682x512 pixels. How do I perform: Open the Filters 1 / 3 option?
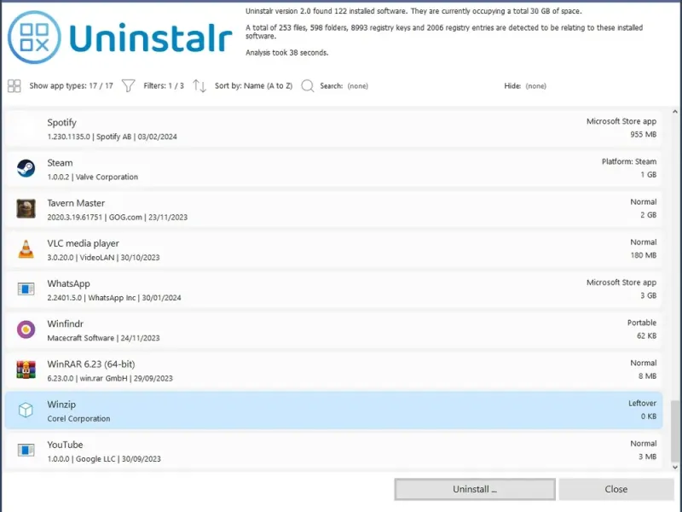pyautogui.click(x=164, y=86)
